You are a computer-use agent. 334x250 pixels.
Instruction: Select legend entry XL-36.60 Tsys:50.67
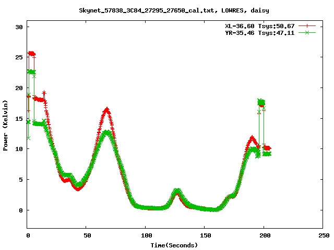tap(260, 26)
